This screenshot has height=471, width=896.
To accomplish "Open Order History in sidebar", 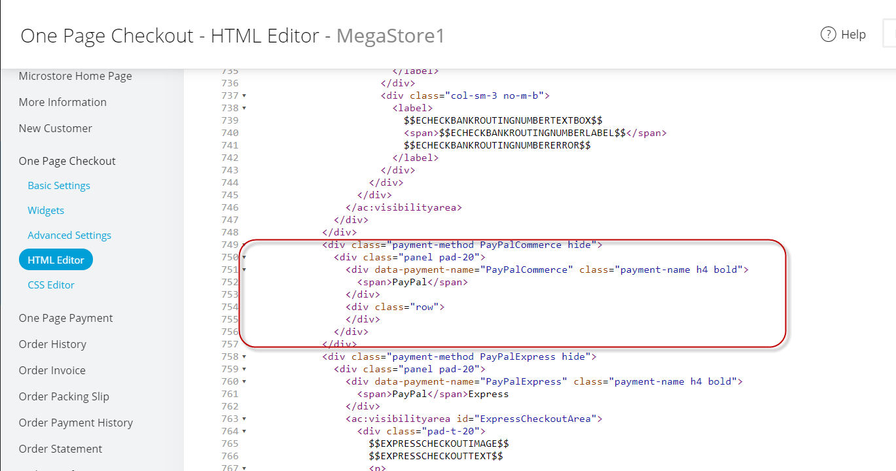I will (x=52, y=344).
